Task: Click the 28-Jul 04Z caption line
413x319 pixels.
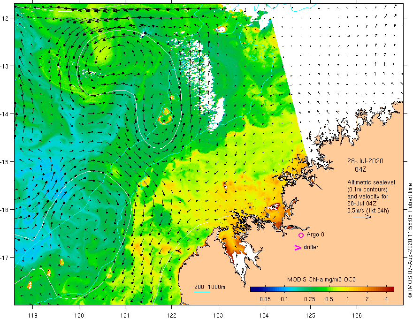Action: (362, 204)
